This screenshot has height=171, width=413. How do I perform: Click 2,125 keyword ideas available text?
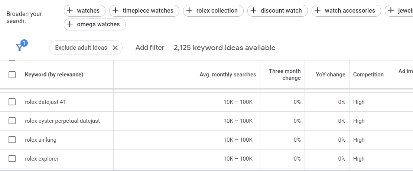225,47
